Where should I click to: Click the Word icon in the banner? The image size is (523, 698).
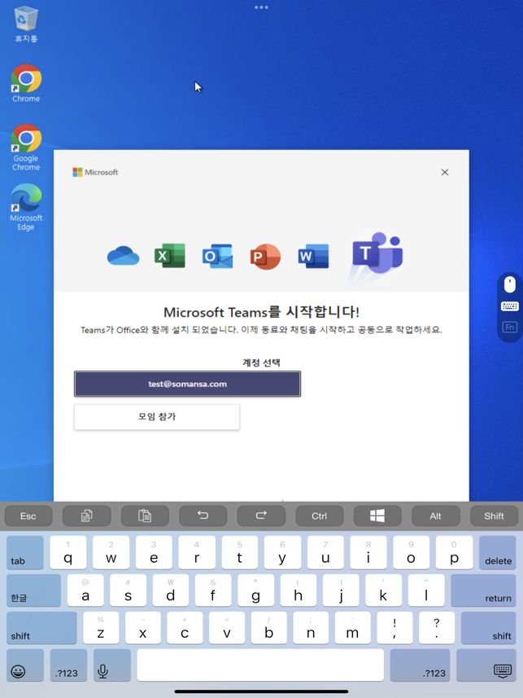(313, 256)
